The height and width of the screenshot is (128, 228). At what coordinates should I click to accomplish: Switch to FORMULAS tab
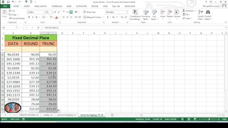[57, 6]
